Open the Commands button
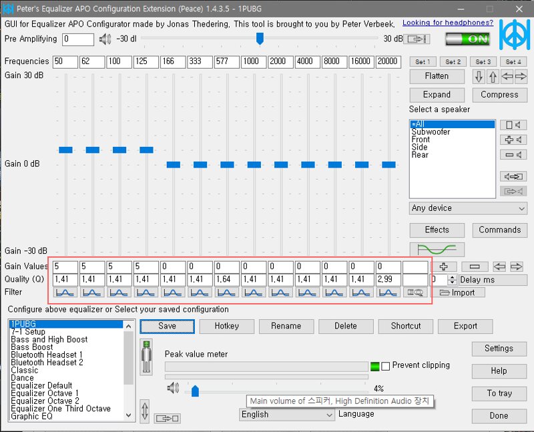 click(499, 230)
